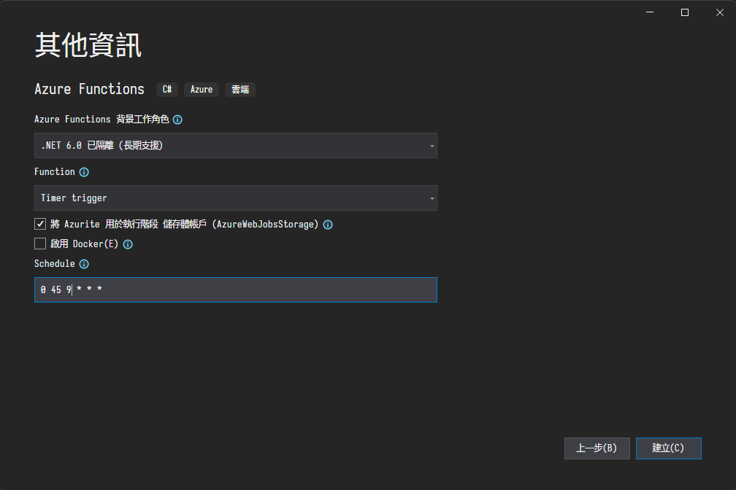Click info icon next to 啟用 Docker(E)

coord(128,244)
